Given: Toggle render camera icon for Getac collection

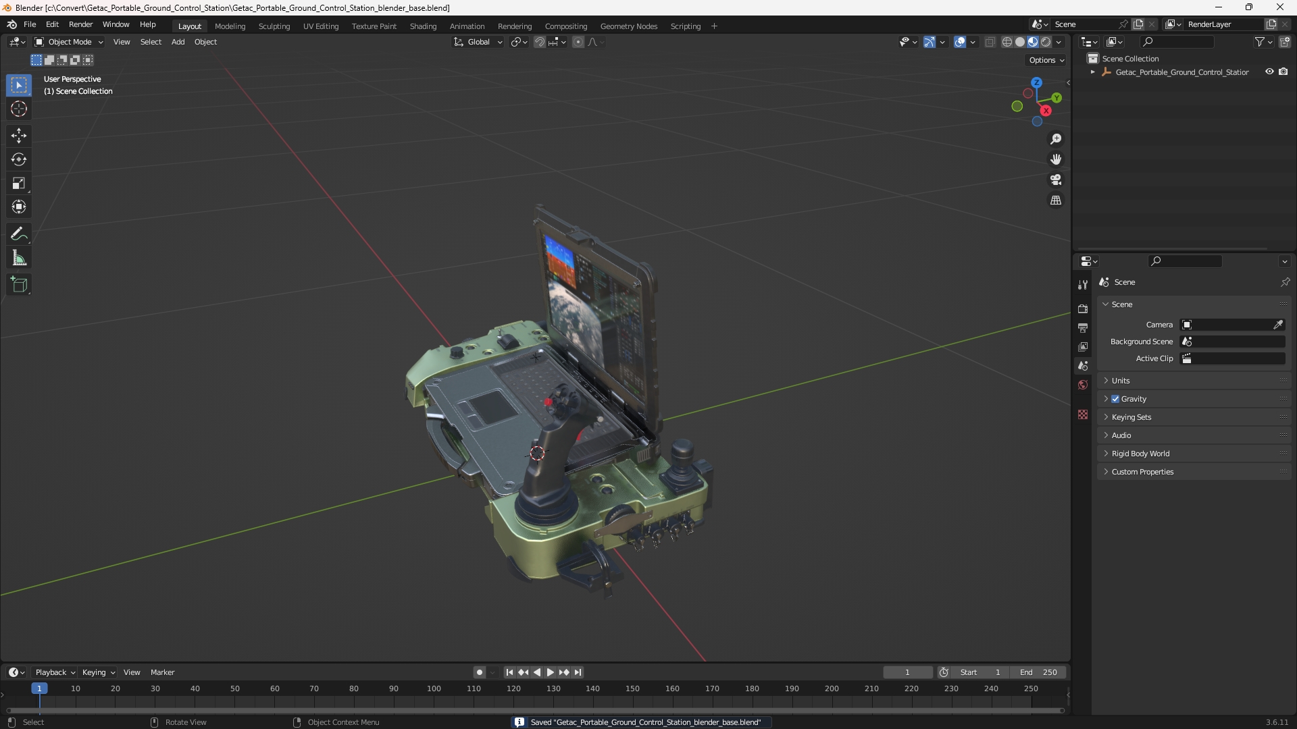Looking at the screenshot, I should coord(1283,72).
